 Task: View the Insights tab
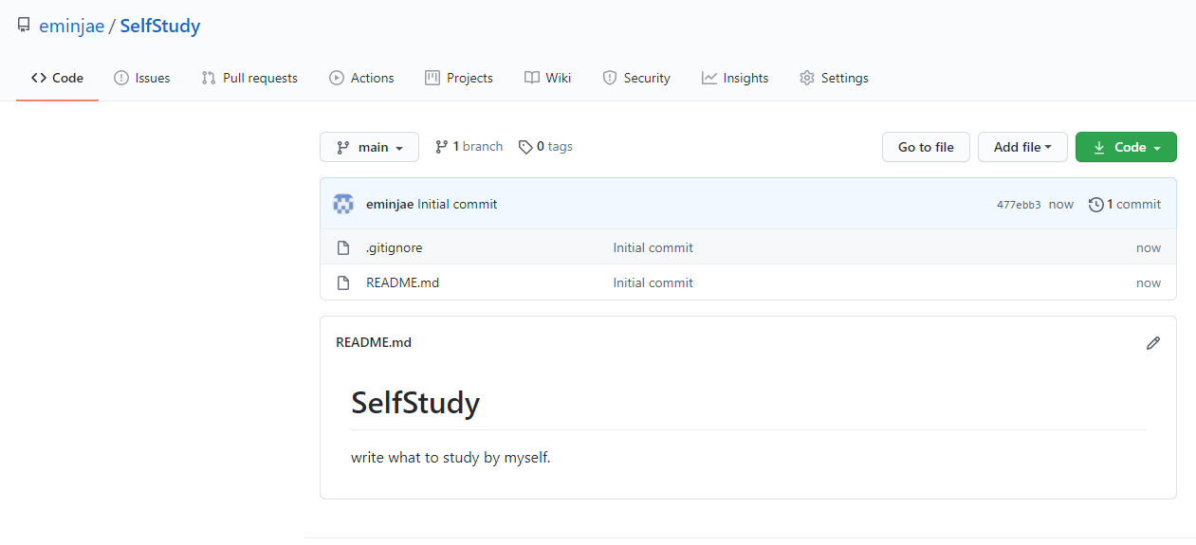click(x=735, y=78)
